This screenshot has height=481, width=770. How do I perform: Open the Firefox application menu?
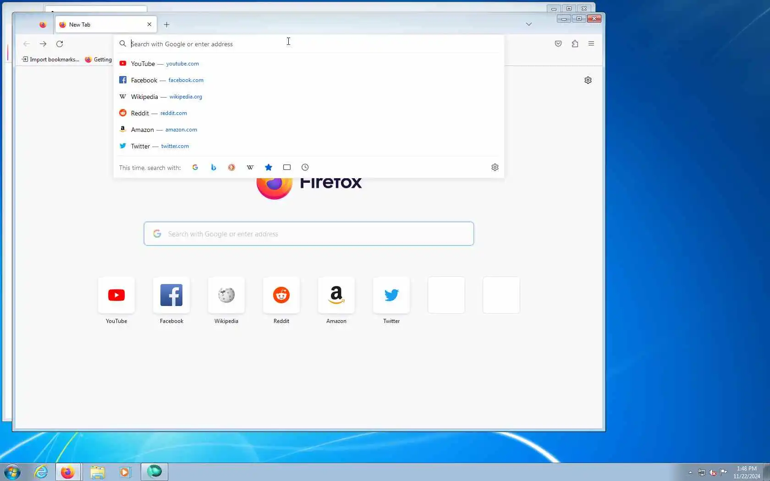point(591,44)
